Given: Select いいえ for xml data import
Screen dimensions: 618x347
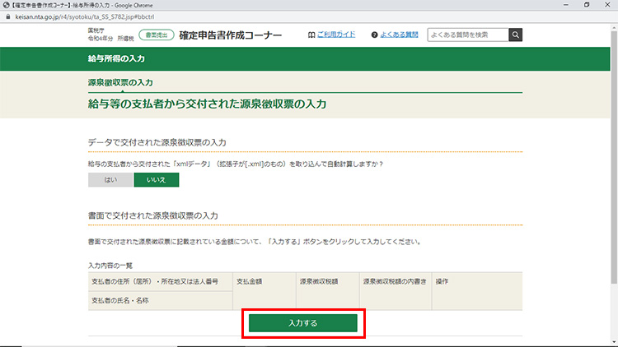Looking at the screenshot, I should [156, 179].
